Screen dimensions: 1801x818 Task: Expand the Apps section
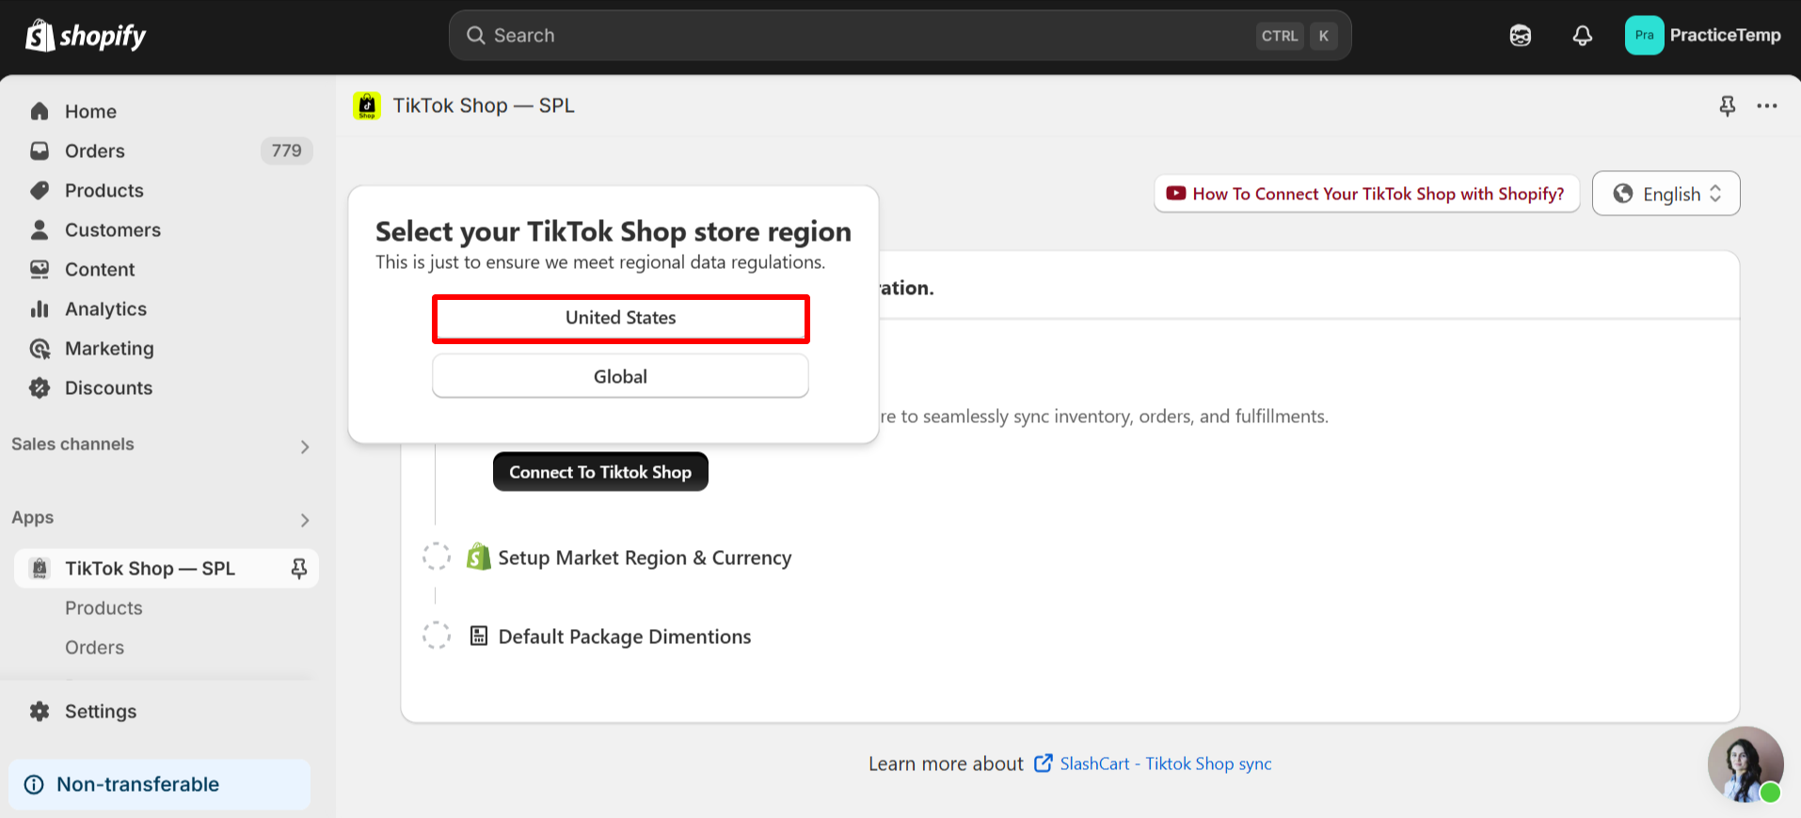pyautogui.click(x=304, y=520)
